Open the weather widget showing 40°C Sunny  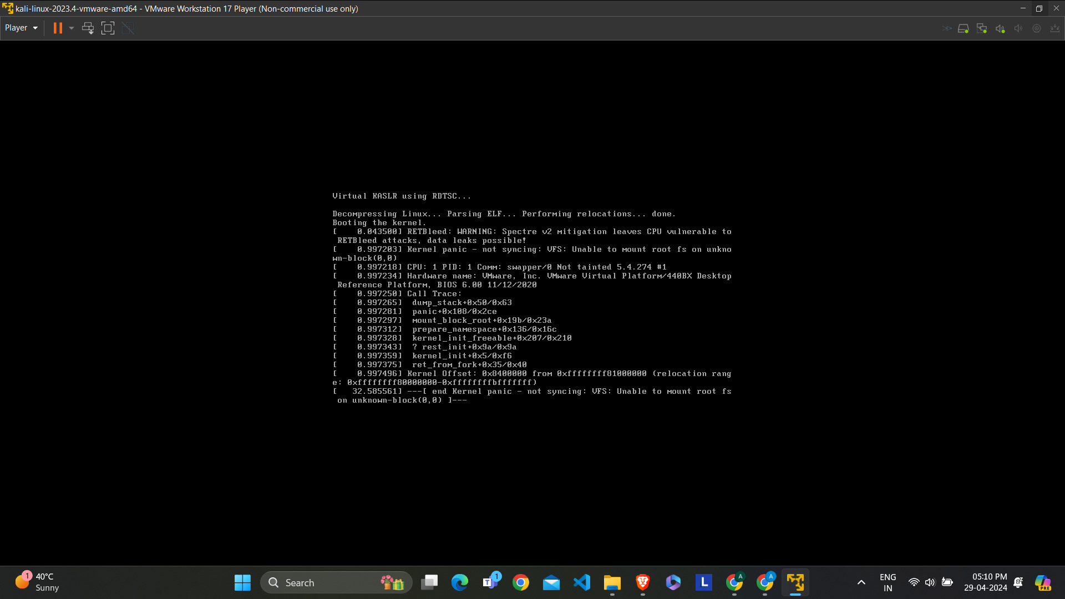tap(38, 582)
